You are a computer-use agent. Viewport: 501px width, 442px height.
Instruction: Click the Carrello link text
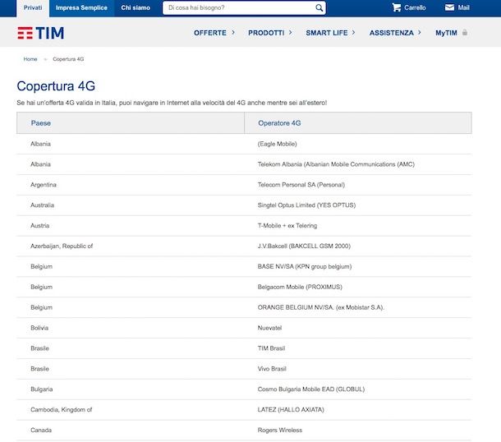[415, 7]
